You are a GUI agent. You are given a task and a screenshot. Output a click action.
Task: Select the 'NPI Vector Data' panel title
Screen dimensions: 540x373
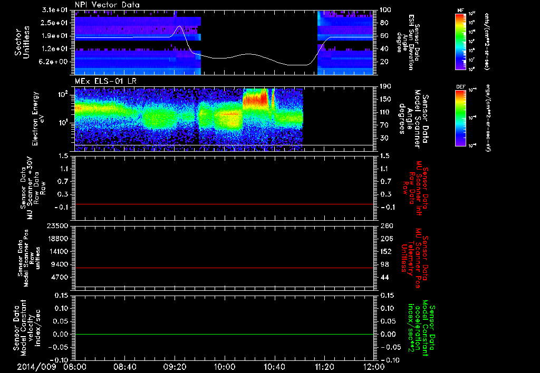107,5
